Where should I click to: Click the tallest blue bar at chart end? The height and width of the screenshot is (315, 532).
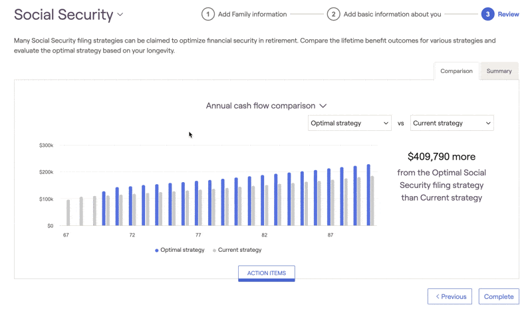click(368, 195)
